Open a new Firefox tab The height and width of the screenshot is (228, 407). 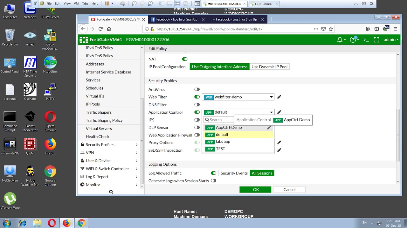coord(272,19)
